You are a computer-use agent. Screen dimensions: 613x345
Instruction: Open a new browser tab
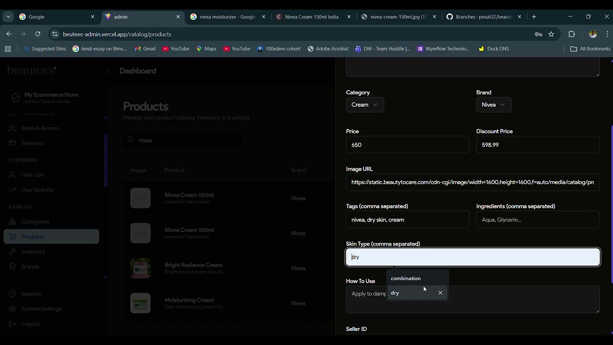tap(534, 17)
